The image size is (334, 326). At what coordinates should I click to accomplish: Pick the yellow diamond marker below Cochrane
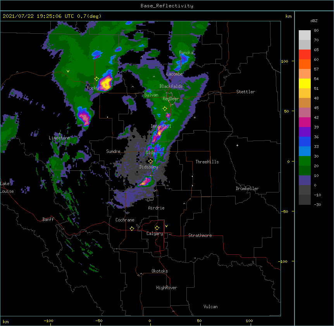(x=132, y=228)
